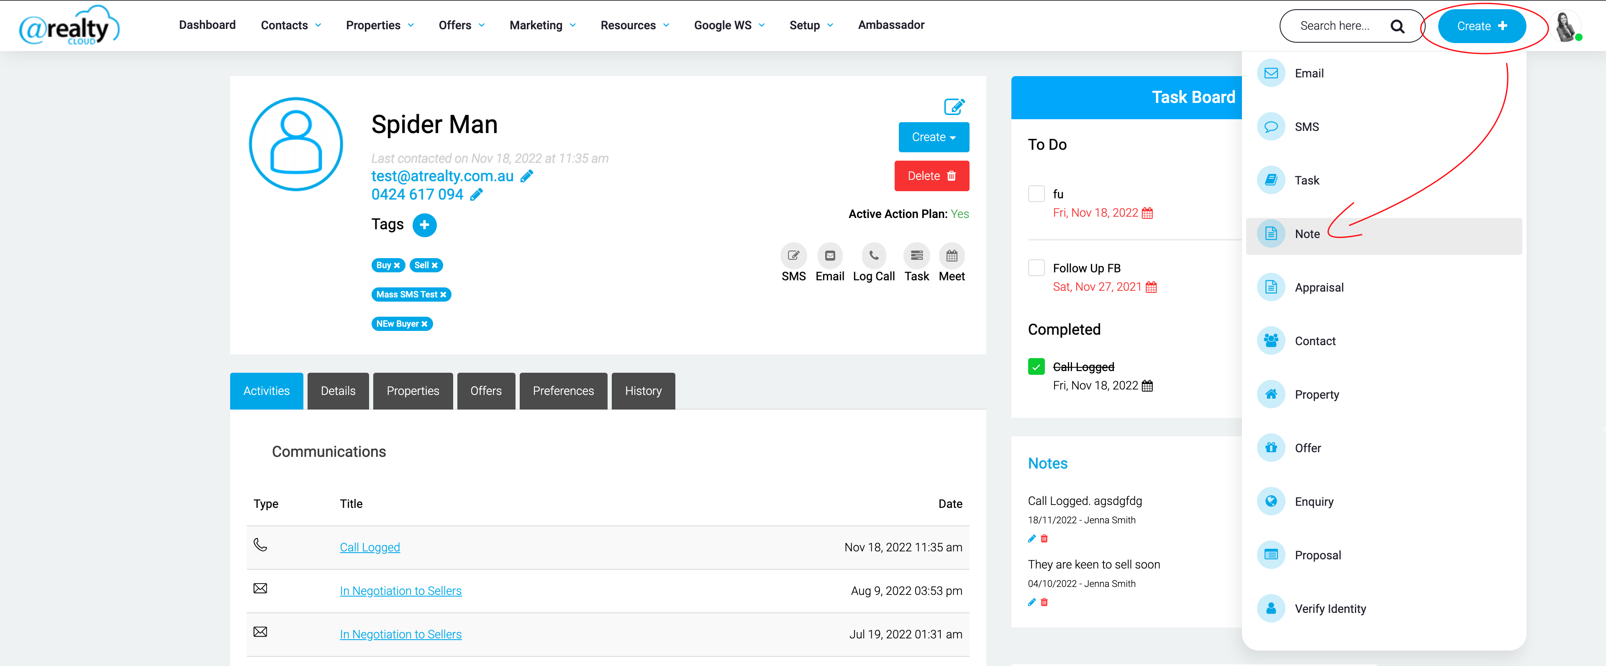The image size is (1606, 666).
Task: Open the Call Logged communication link
Action: coord(370,548)
